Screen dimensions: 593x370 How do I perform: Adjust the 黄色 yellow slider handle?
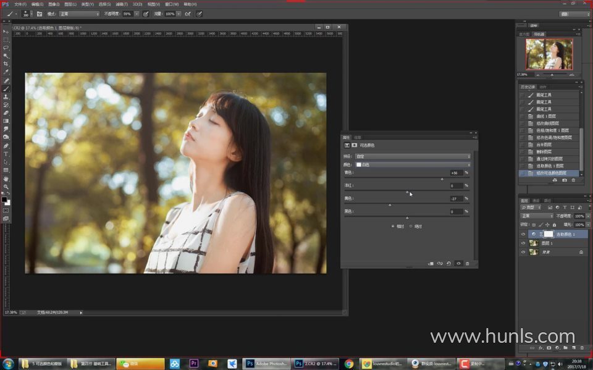pos(390,204)
